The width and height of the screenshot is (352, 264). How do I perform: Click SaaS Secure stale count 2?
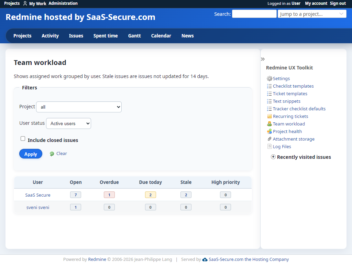[186, 195]
